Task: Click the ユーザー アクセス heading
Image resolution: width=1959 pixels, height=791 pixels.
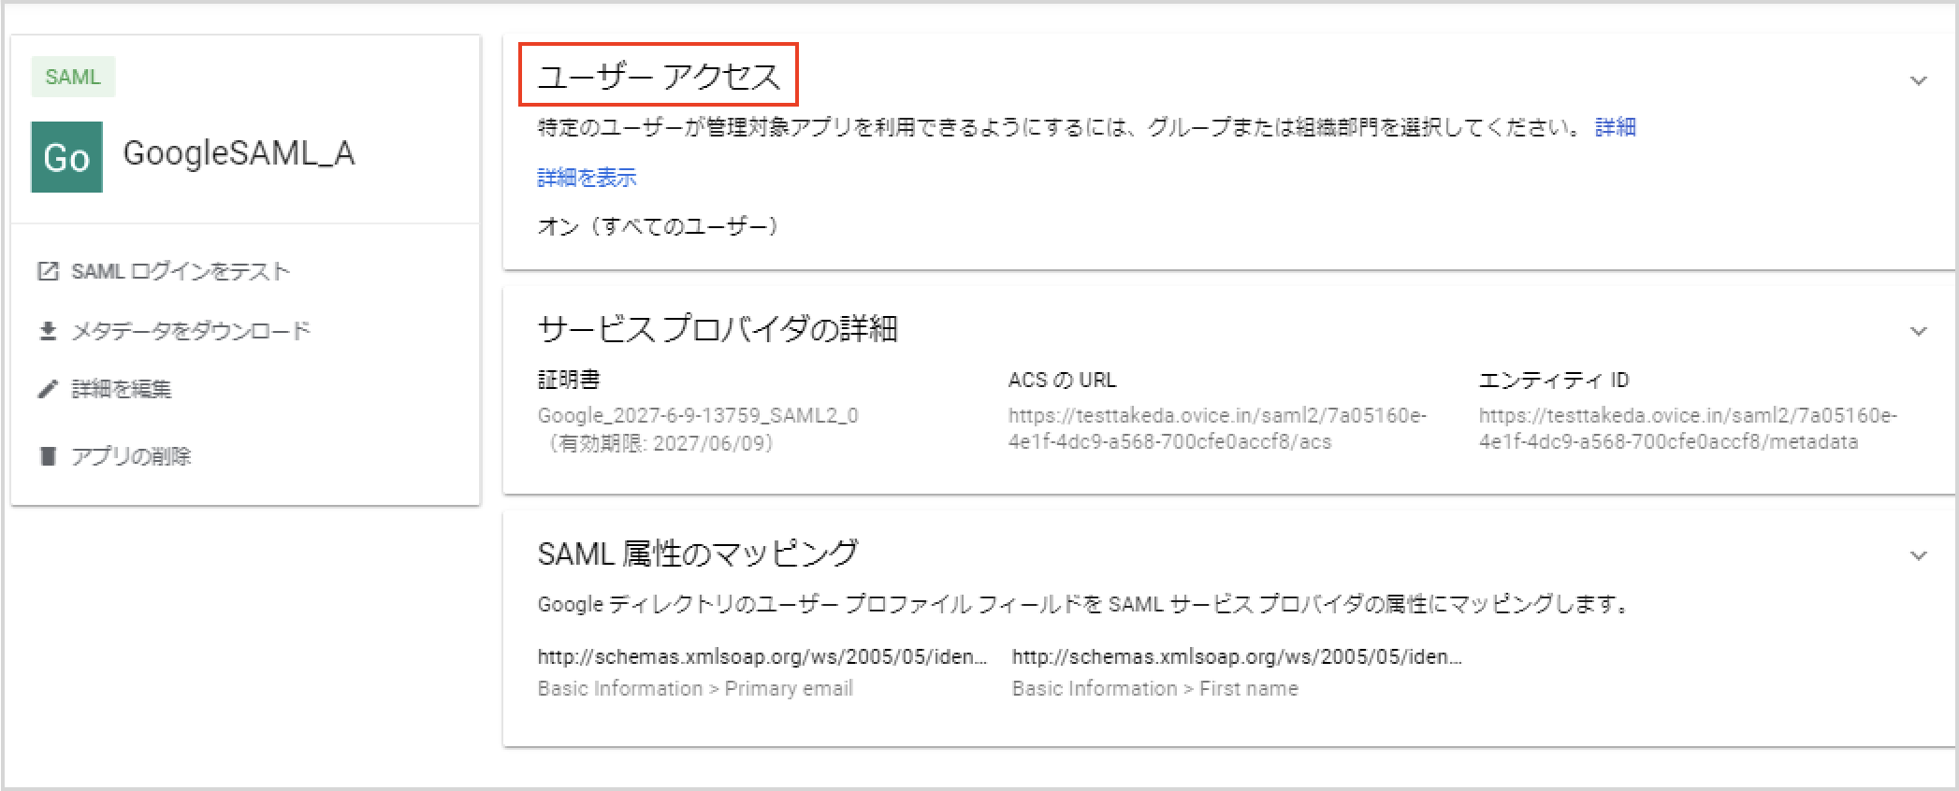Action: pos(659,76)
